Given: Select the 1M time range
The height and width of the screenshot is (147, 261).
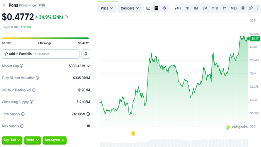Looking at the screenshot, I should pyautogui.click(x=196, y=8).
